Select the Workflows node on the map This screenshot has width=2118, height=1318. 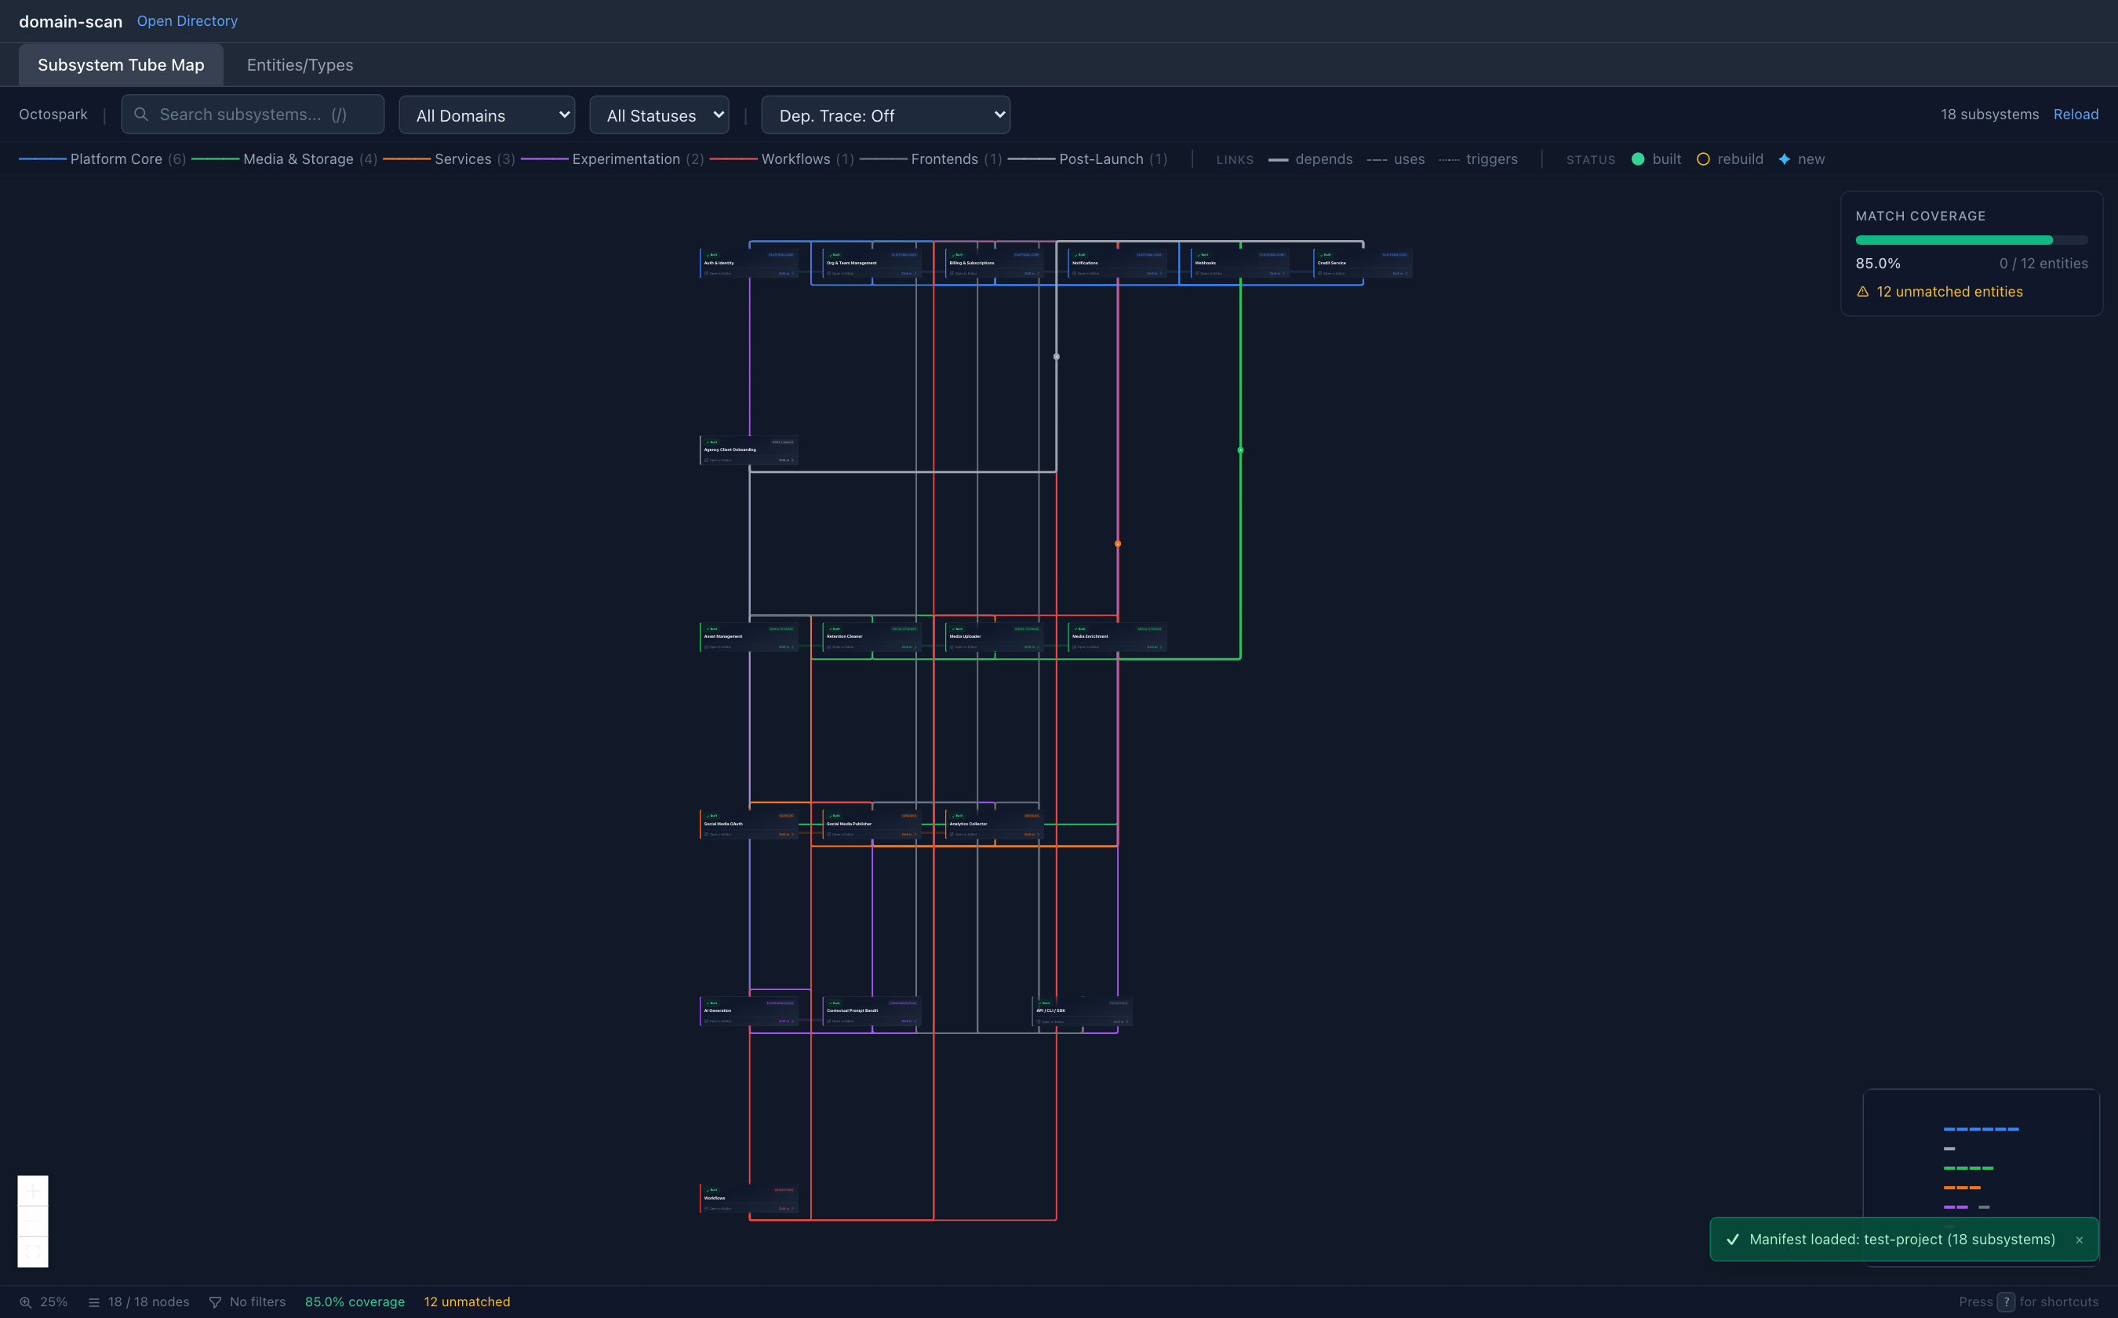click(750, 1199)
